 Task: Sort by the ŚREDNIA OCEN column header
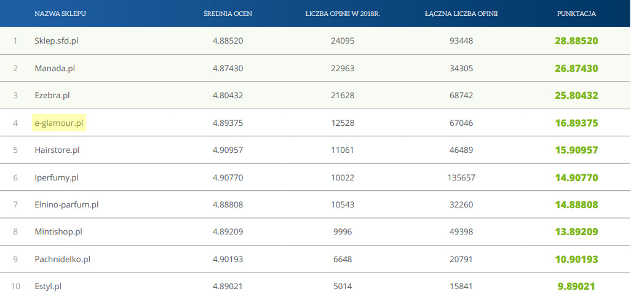228,14
